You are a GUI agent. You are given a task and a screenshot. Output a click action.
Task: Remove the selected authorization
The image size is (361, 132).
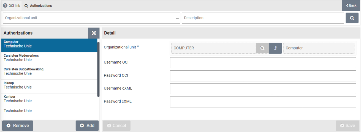click(18, 126)
